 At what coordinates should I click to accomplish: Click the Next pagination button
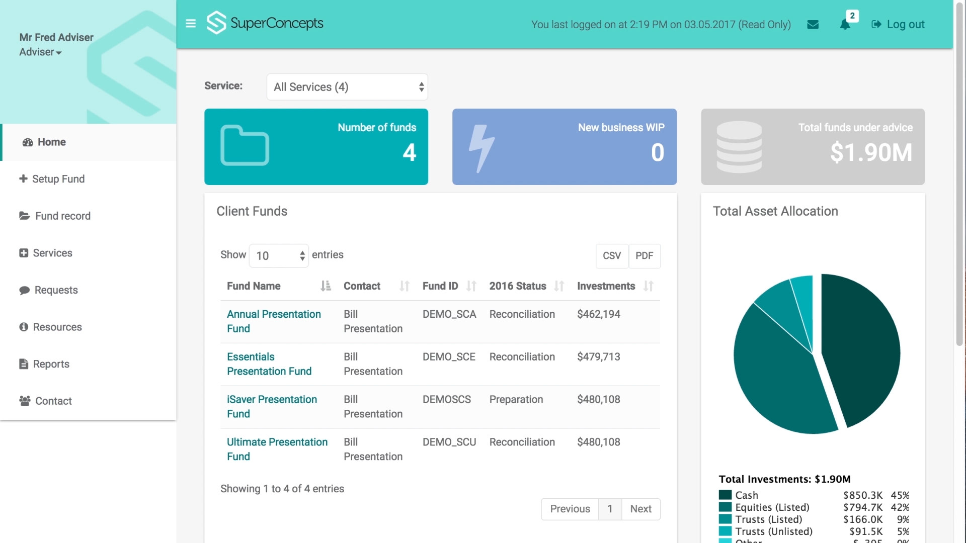coord(640,509)
